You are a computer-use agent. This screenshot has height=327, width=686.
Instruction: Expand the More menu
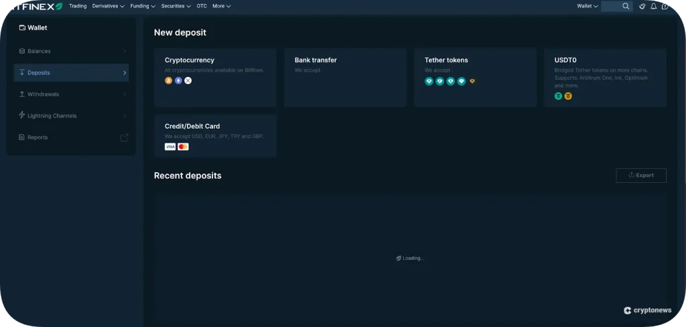[x=221, y=6]
